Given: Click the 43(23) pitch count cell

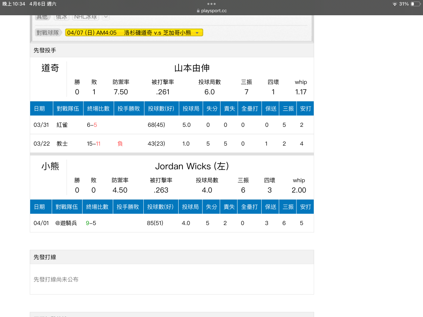Looking at the screenshot, I should coord(156,144).
